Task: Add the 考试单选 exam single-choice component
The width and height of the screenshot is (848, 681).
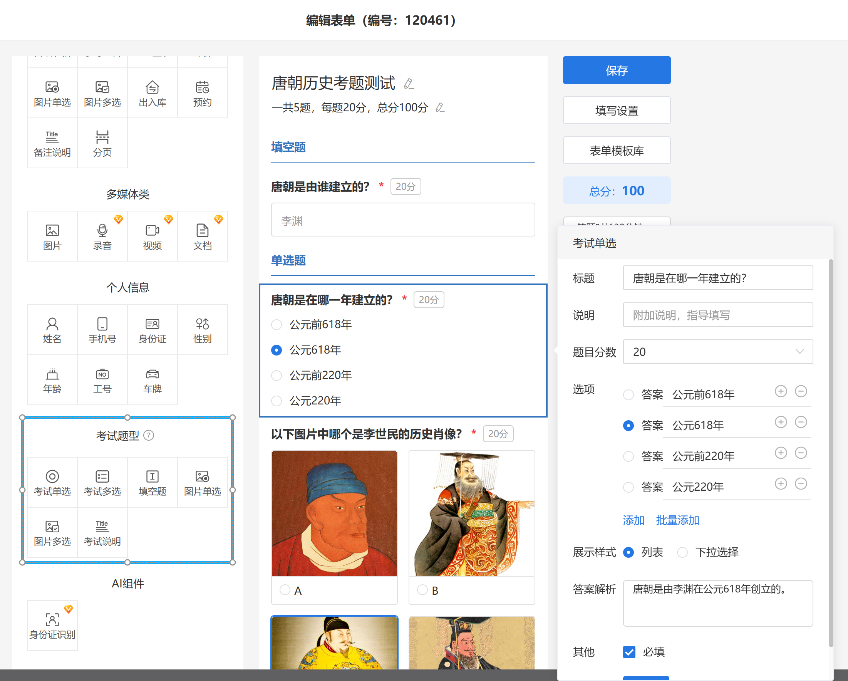Action: (52, 482)
